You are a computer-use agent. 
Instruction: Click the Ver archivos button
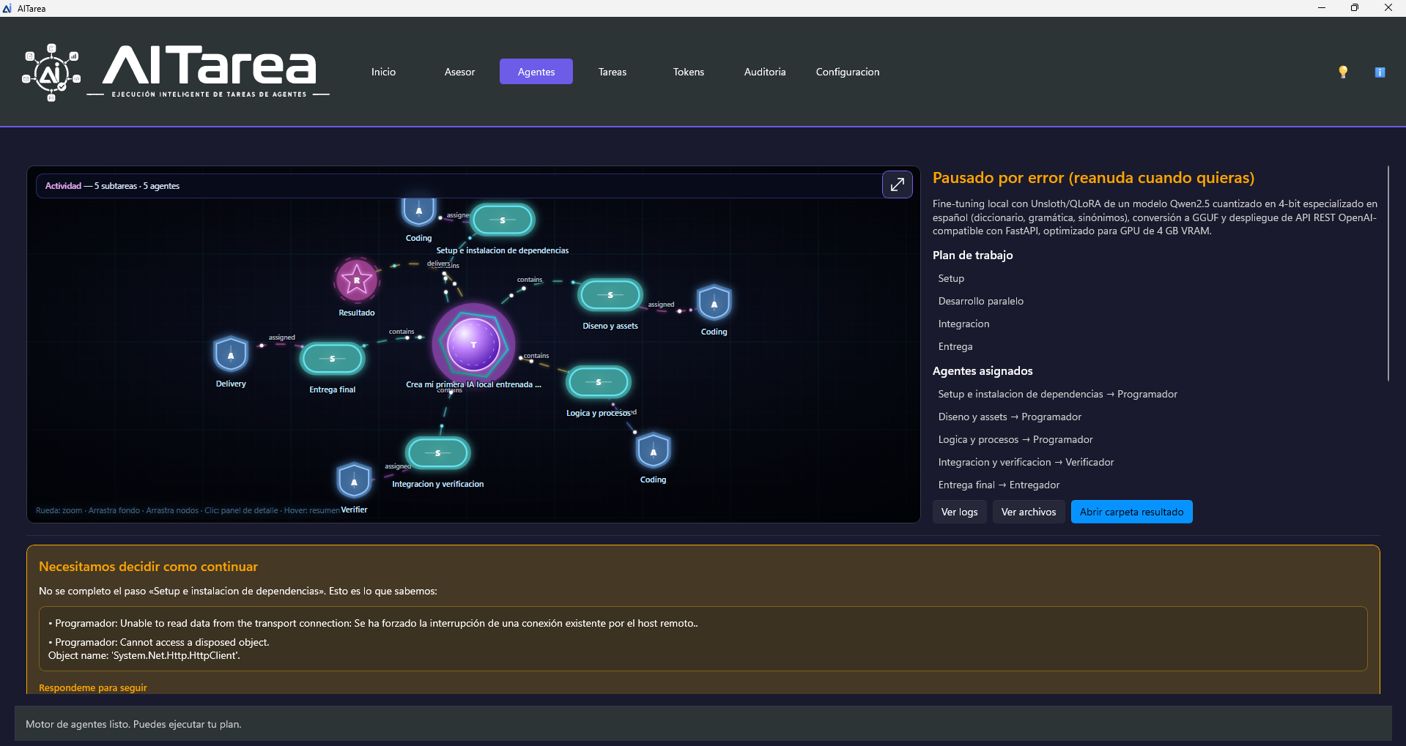(1029, 512)
